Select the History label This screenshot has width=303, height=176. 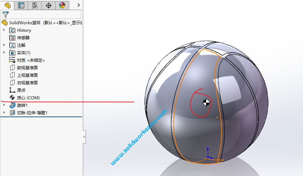pos(24,30)
